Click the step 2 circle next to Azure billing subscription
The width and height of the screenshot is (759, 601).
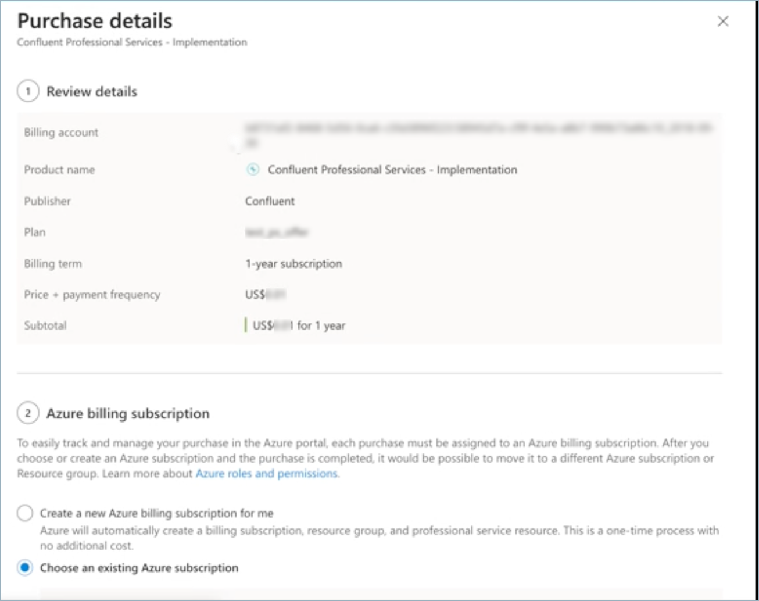pos(27,413)
